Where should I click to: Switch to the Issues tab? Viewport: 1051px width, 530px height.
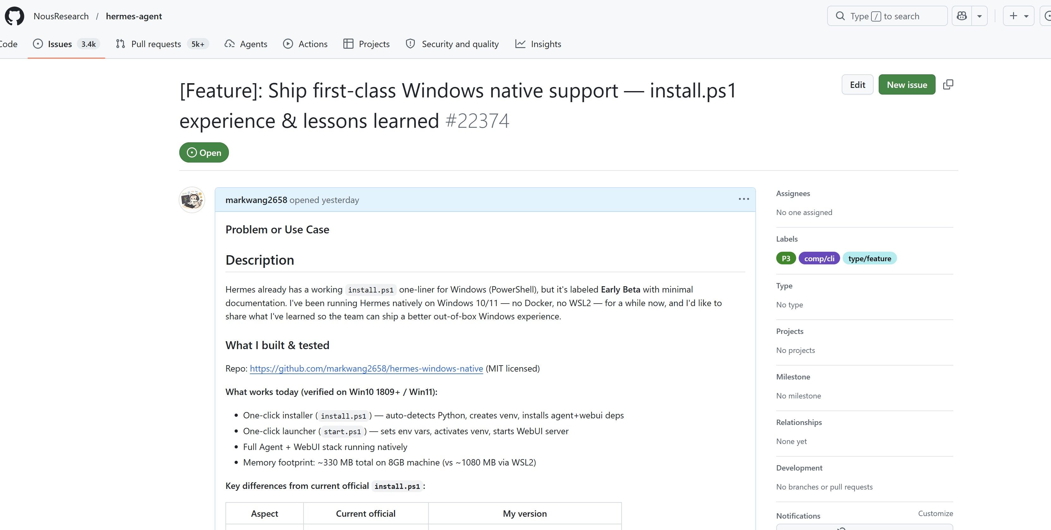(66, 44)
